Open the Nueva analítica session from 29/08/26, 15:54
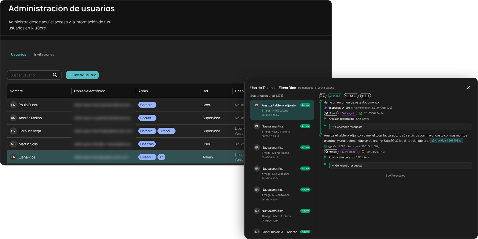Image resolution: width=478 pixels, height=239 pixels. (x=282, y=173)
